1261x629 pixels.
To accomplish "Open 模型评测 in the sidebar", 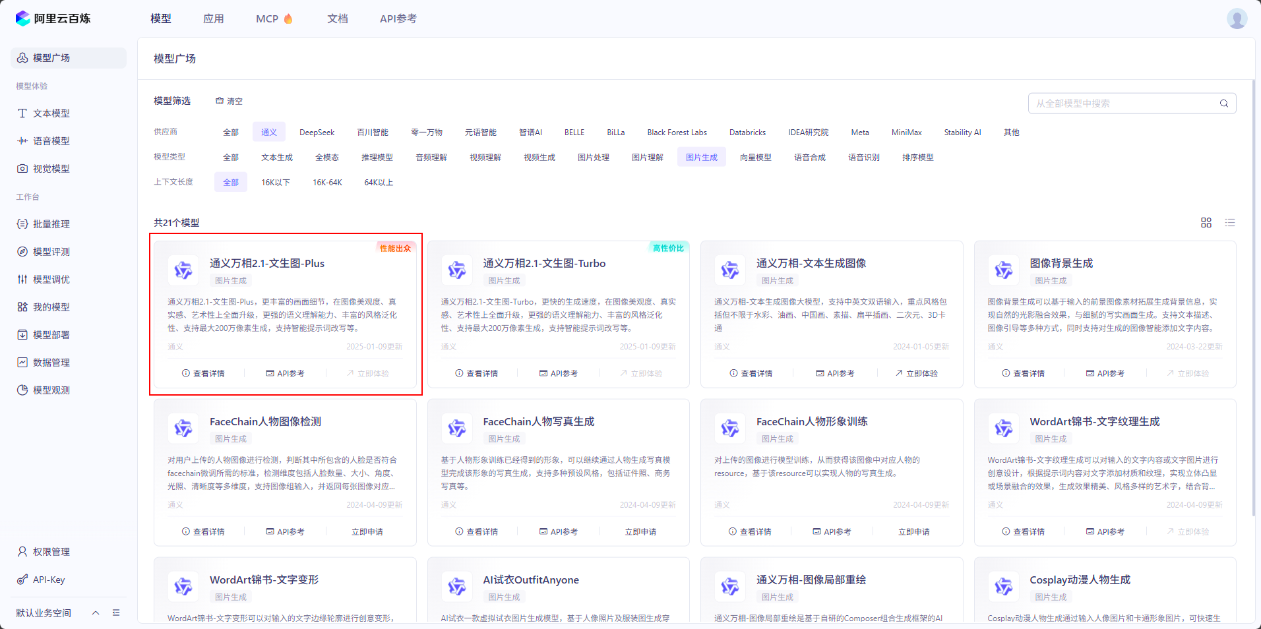I will 69,252.
